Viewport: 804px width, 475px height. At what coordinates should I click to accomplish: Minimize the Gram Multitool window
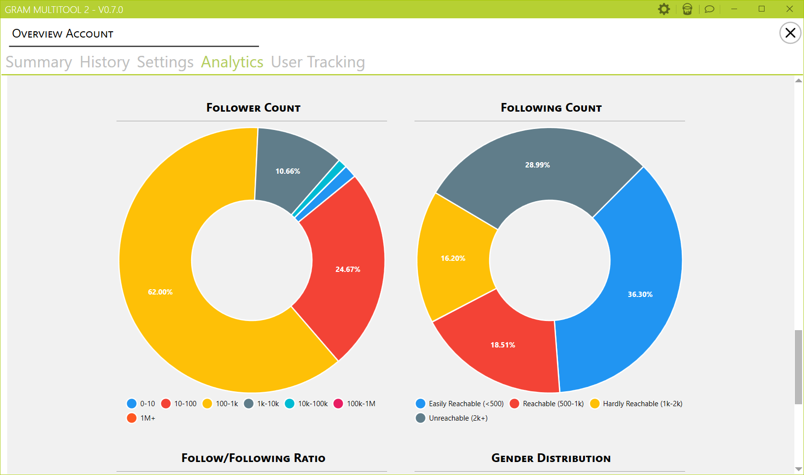734,9
